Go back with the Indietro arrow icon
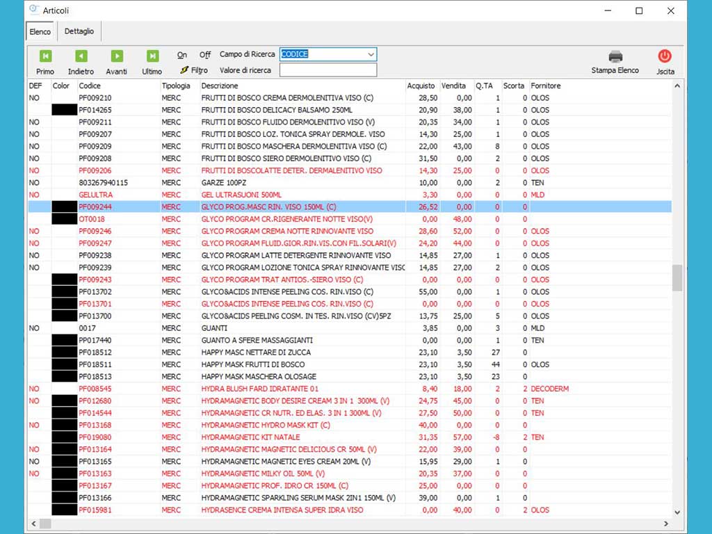Viewport: 712px width, 534px height. [81, 56]
